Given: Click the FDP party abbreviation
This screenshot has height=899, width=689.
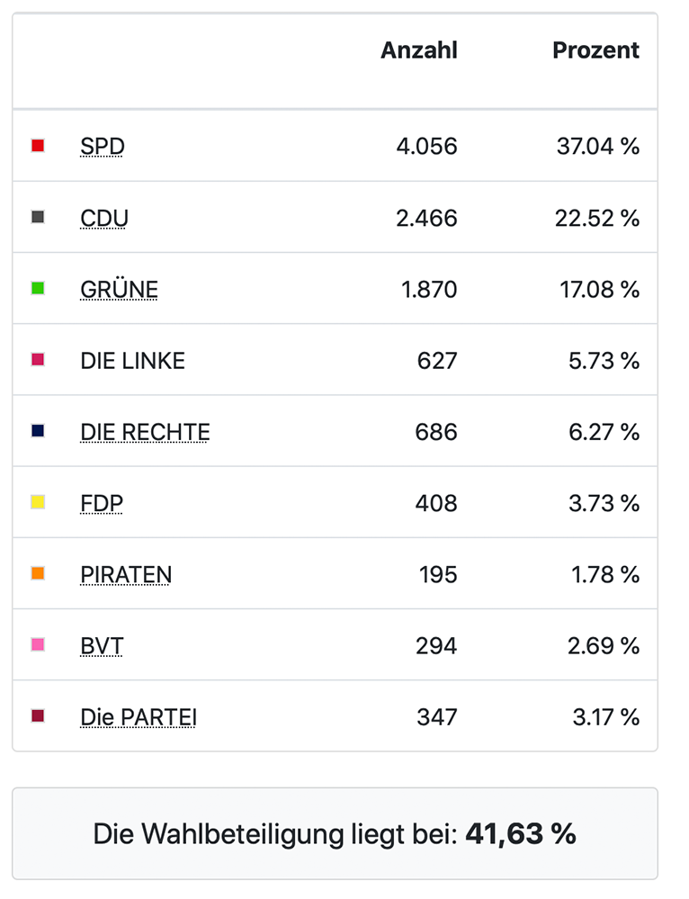Looking at the screenshot, I should pyautogui.click(x=102, y=504).
